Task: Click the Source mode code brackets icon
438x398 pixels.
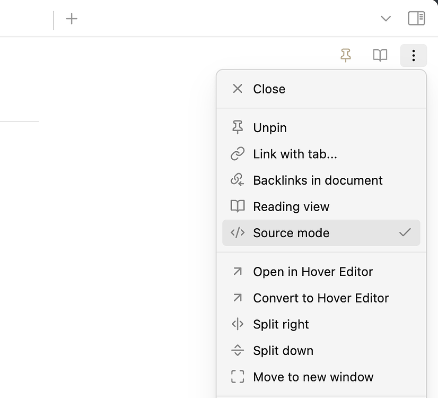Action: [238, 232]
